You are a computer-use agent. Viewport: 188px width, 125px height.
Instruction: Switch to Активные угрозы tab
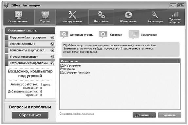(x=82, y=35)
